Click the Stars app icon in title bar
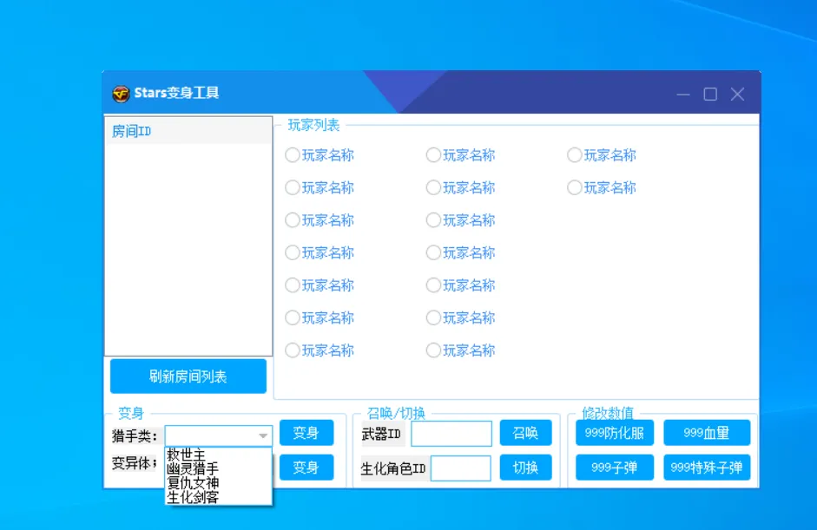 point(121,94)
